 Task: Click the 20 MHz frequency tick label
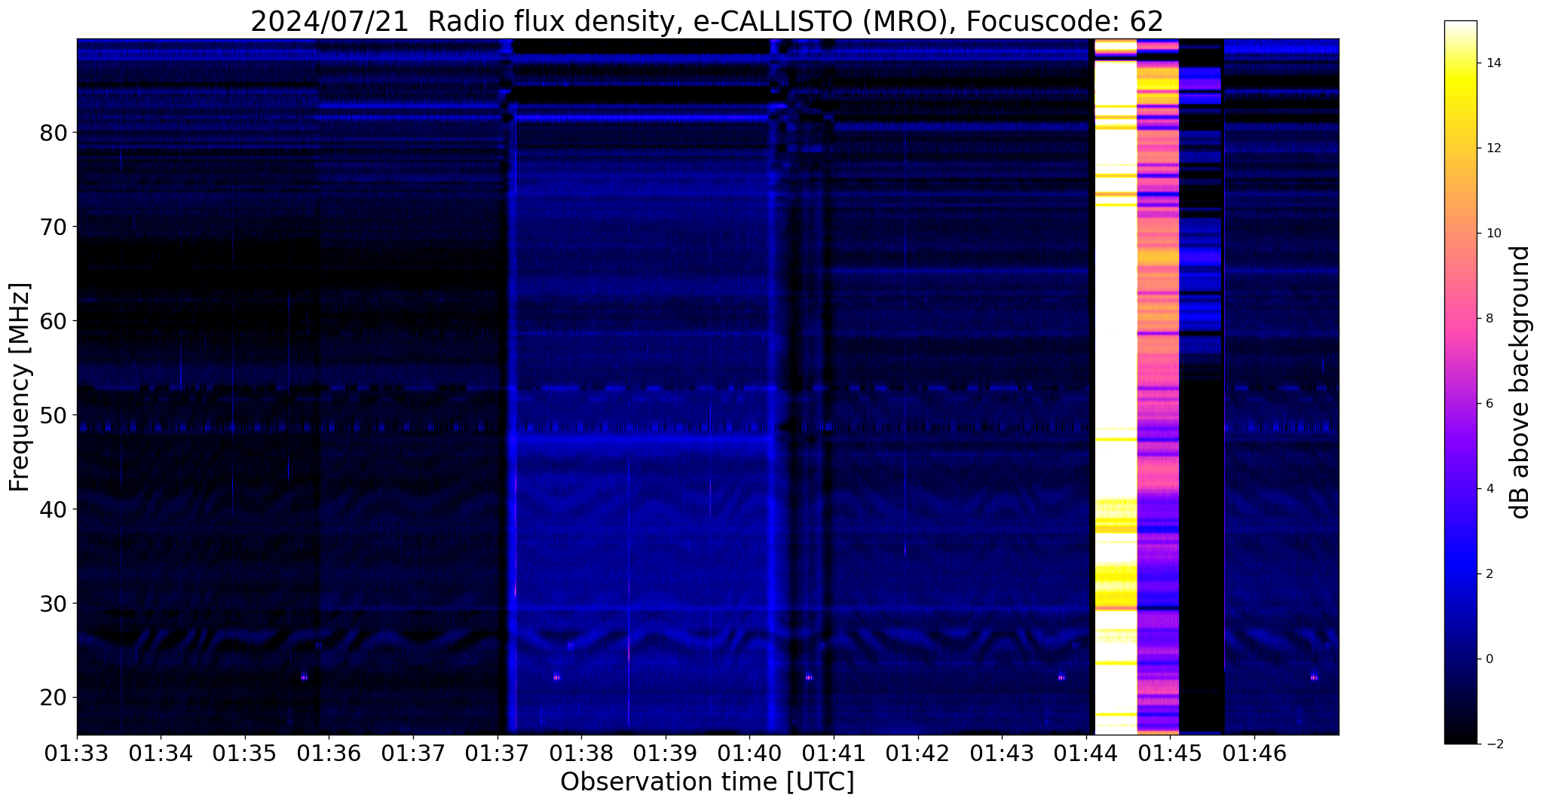(54, 698)
